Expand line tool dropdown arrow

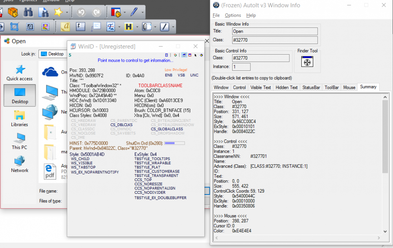[x=173, y=27]
